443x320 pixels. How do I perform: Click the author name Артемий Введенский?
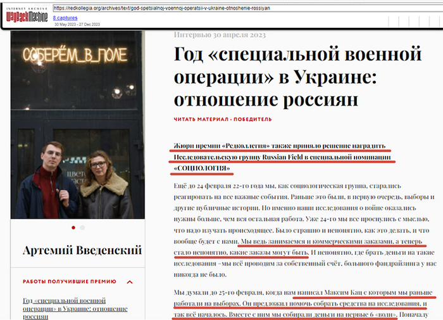[82, 250]
